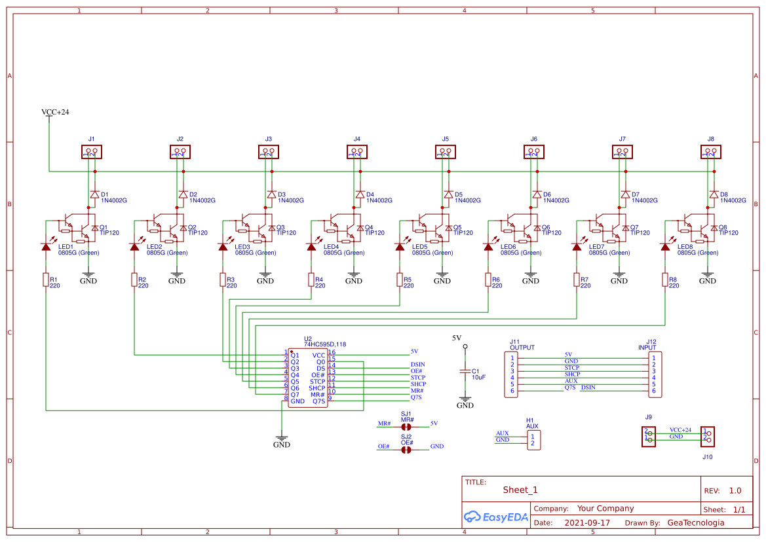Toggle solder jumper SJ2 for OE#

tap(406, 448)
